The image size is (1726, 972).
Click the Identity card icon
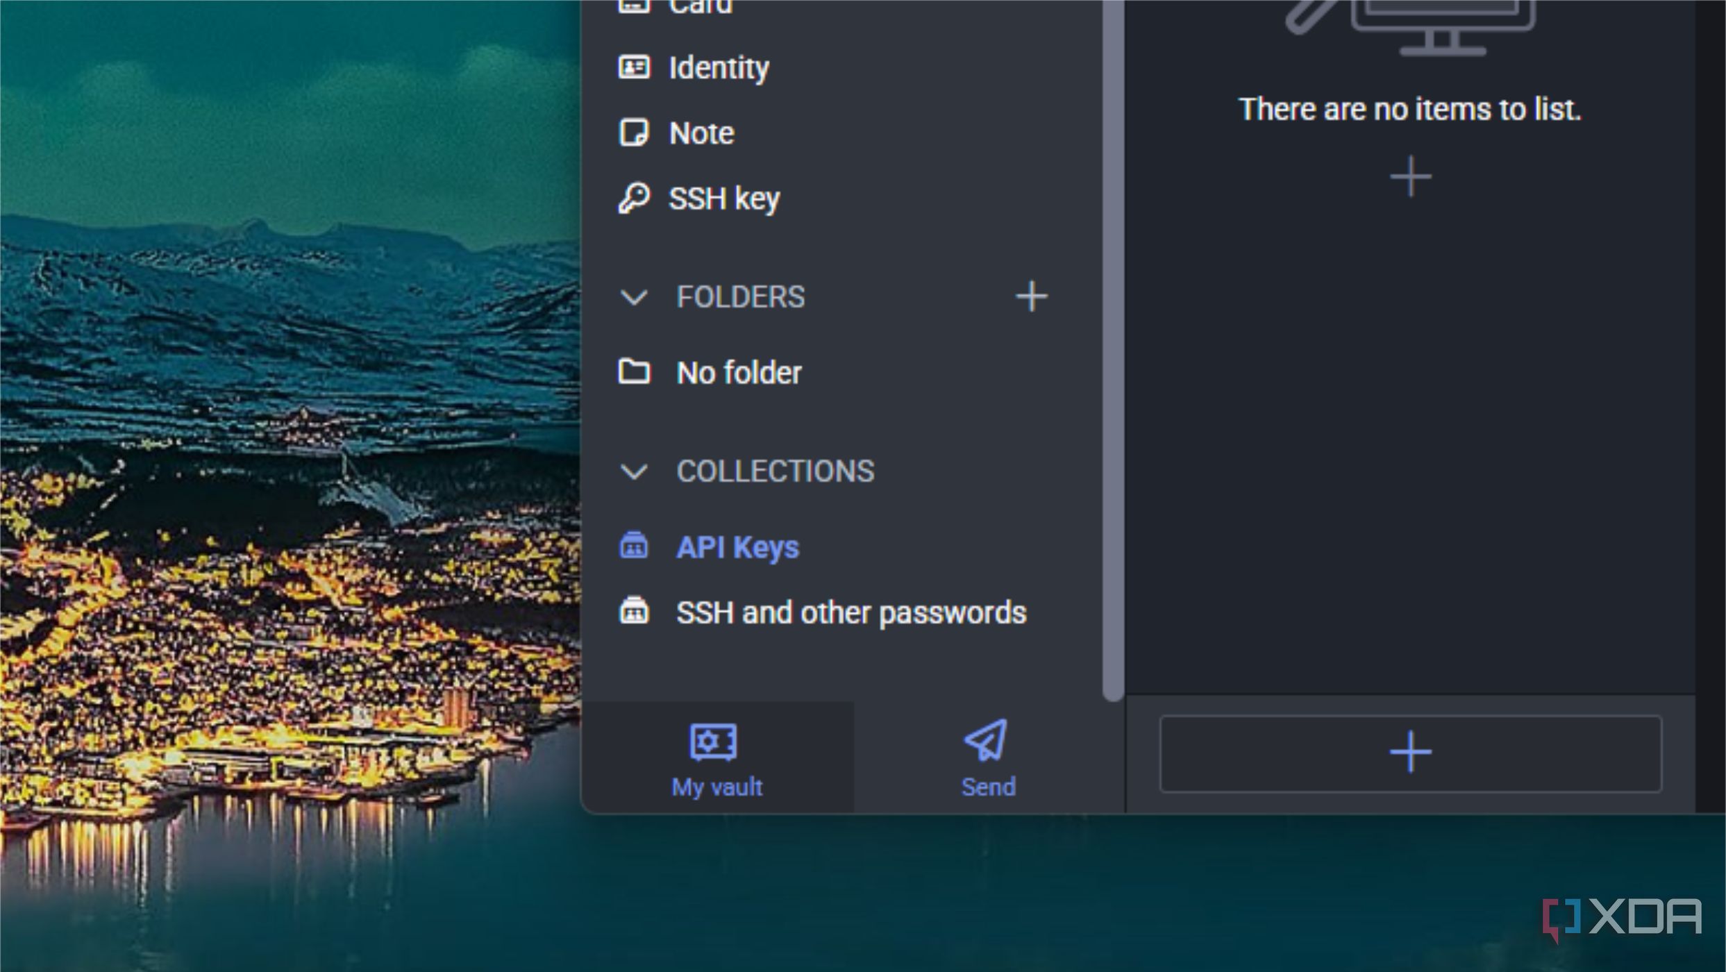(x=634, y=67)
